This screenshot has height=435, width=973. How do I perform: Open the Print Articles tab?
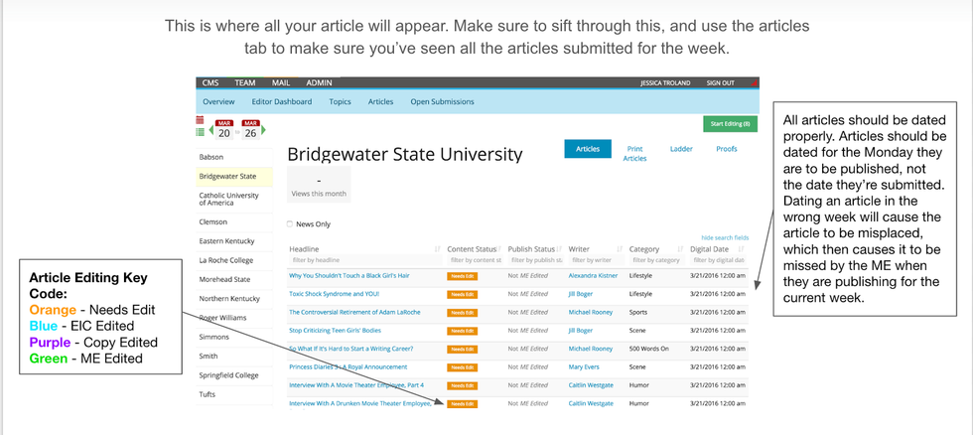tap(634, 153)
